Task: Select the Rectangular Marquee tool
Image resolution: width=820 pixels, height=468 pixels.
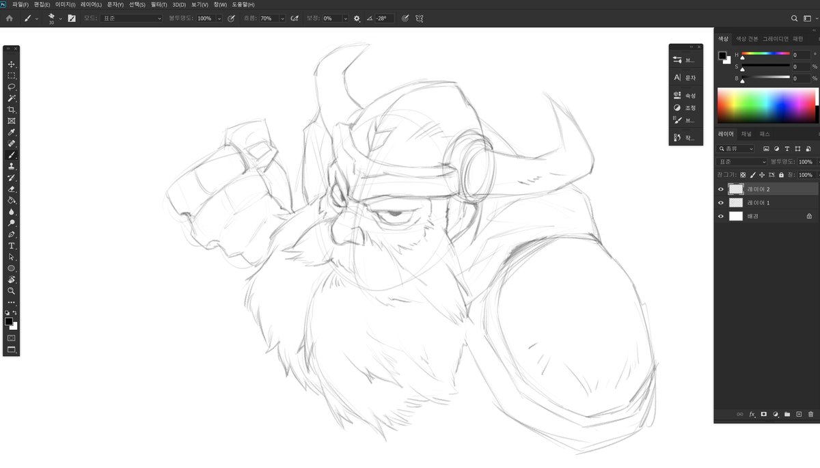Action: [x=12, y=76]
